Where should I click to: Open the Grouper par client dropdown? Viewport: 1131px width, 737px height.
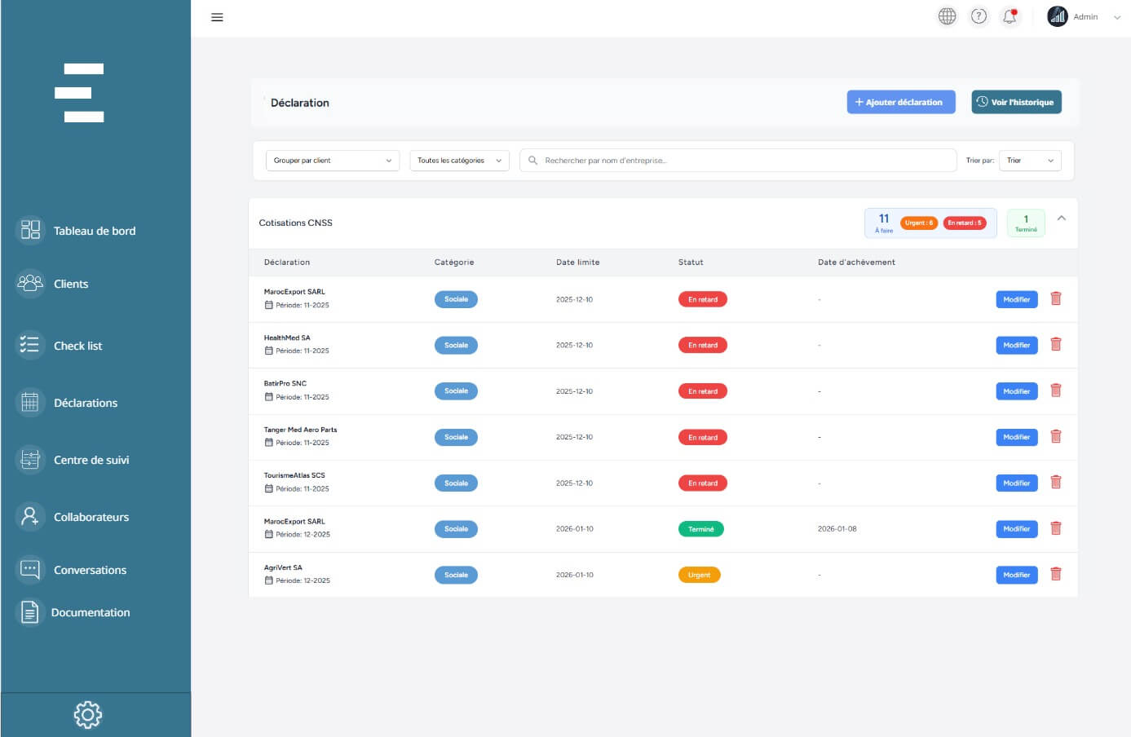333,161
